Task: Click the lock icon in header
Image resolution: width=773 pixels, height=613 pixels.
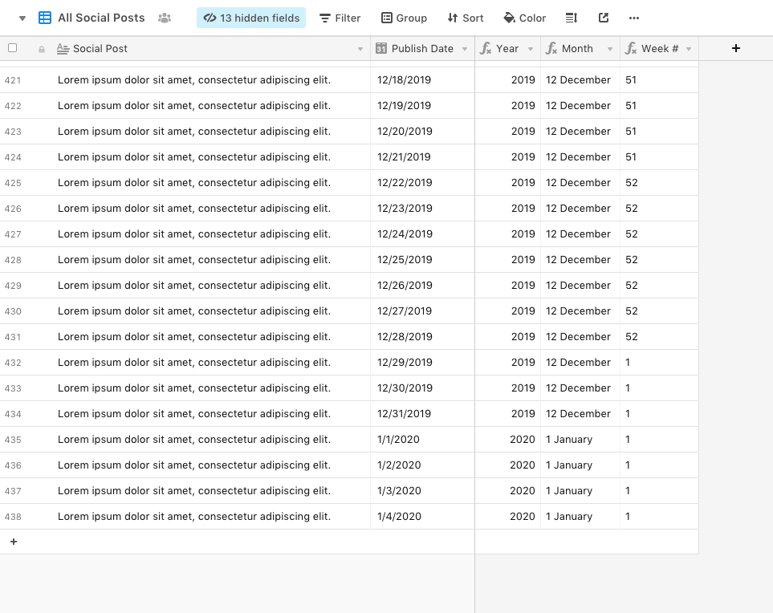Action: pyautogui.click(x=42, y=49)
